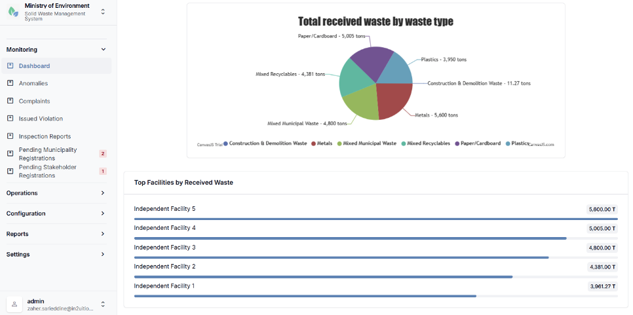Expand the Configuration menu

coord(56,213)
